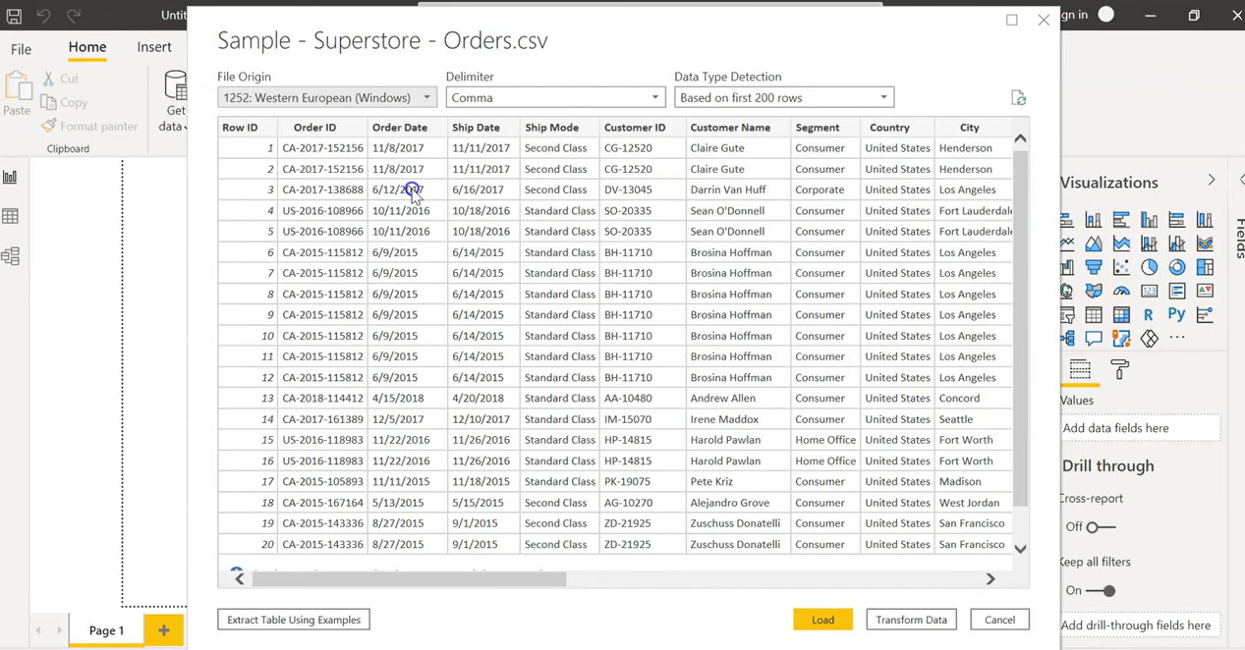Select the line and stacked column chart
Screen dimensions: 1245x650
(1149, 244)
